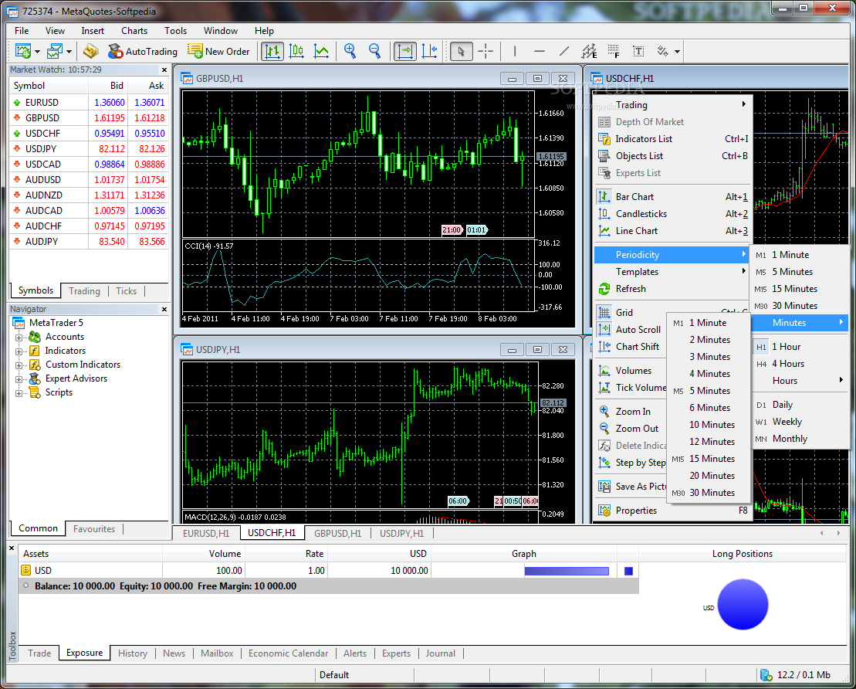Viewport: 856px width, 689px height.
Task: Switch to the EURUSD,H1 chart tab
Action: coord(206,533)
